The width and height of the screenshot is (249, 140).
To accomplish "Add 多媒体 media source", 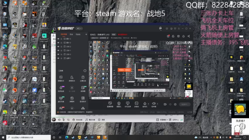I will point(136,105).
